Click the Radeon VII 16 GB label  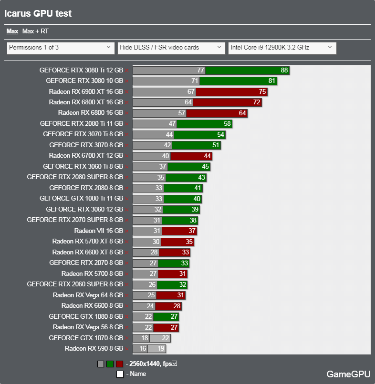point(99,231)
